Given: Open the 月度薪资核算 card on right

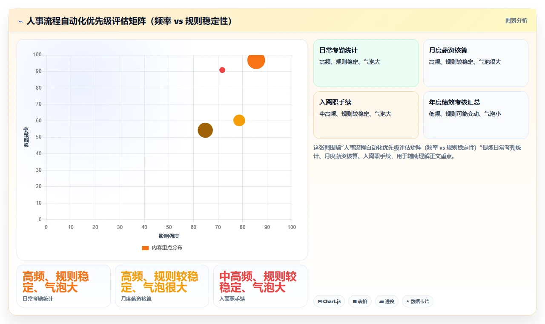Looking at the screenshot, I should pos(476,63).
